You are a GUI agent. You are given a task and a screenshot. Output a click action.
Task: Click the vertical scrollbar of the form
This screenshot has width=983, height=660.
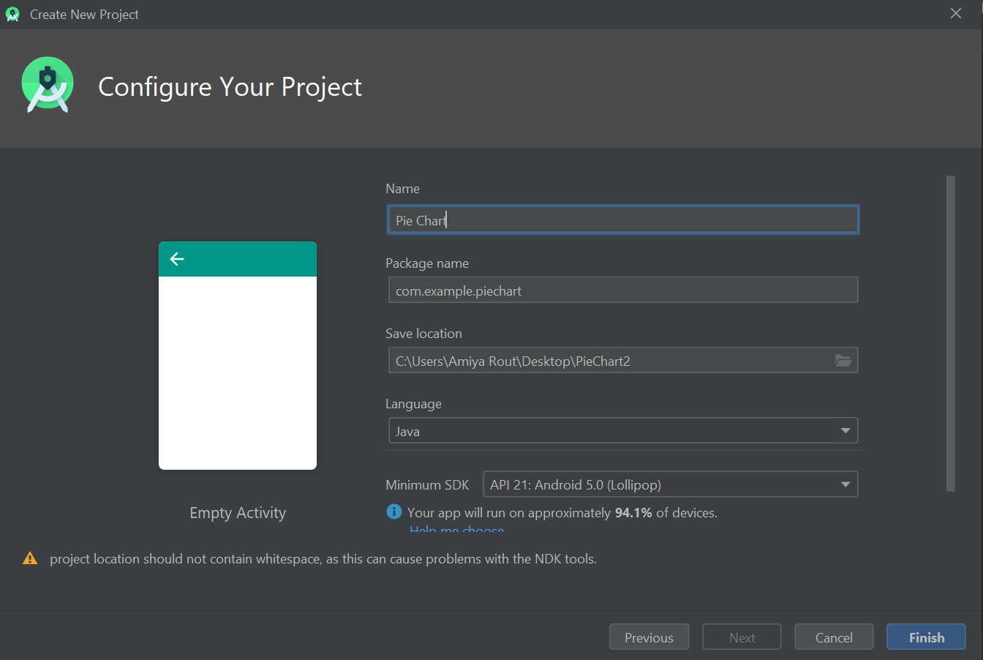[950, 333]
